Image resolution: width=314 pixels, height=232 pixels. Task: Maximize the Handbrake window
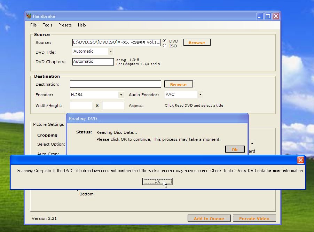[x=268, y=16]
